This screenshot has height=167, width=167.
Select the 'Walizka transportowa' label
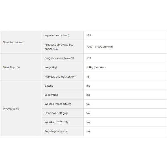pos(58,104)
